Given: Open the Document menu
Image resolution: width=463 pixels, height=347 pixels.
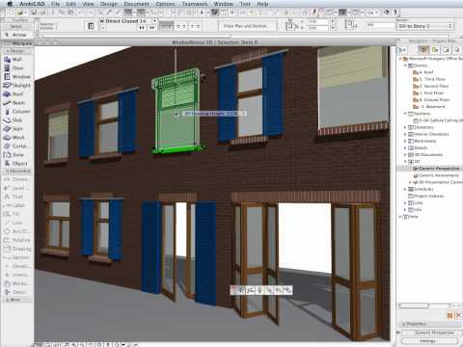Looking at the screenshot, I should pos(136,4).
